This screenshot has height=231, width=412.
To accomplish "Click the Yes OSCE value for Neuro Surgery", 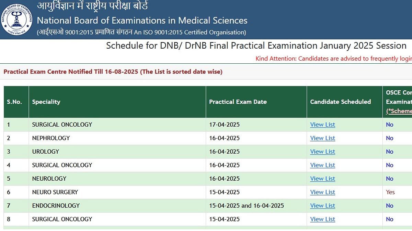I will coord(390,192).
